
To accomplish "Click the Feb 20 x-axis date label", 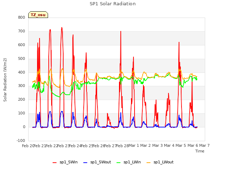I will click(x=28, y=146).
